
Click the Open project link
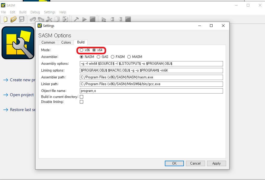19,95
